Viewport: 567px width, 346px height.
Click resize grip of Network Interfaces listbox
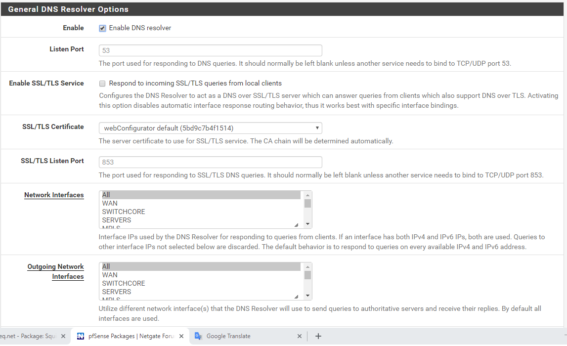296,224
